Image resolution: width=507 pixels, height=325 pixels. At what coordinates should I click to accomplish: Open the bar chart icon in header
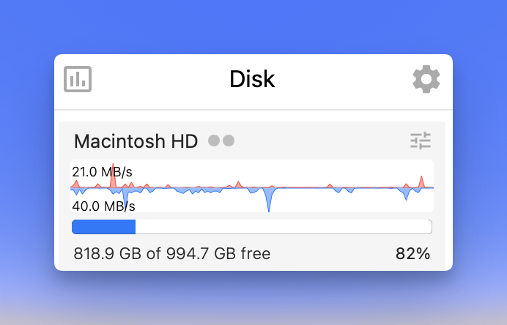pos(78,79)
